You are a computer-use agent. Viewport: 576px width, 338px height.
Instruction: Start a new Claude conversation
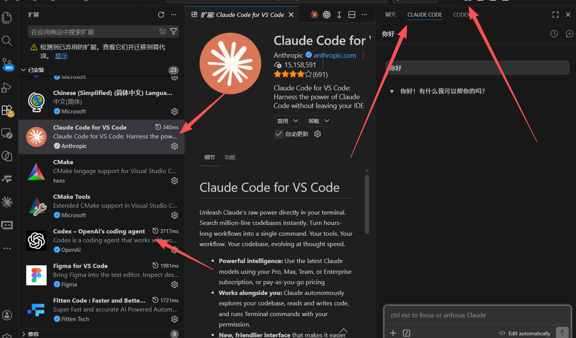click(x=569, y=34)
